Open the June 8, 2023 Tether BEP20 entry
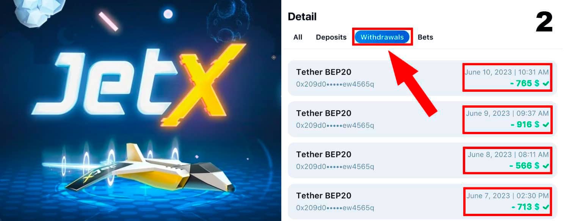The image size is (566, 221). tap(422, 160)
